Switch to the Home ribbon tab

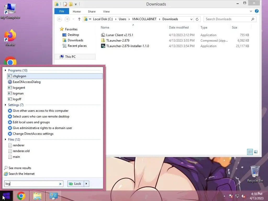[77, 12]
